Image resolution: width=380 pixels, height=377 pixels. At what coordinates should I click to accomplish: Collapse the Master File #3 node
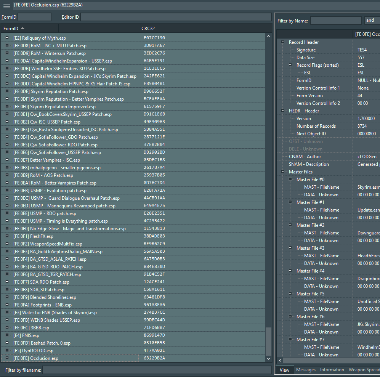(290, 248)
